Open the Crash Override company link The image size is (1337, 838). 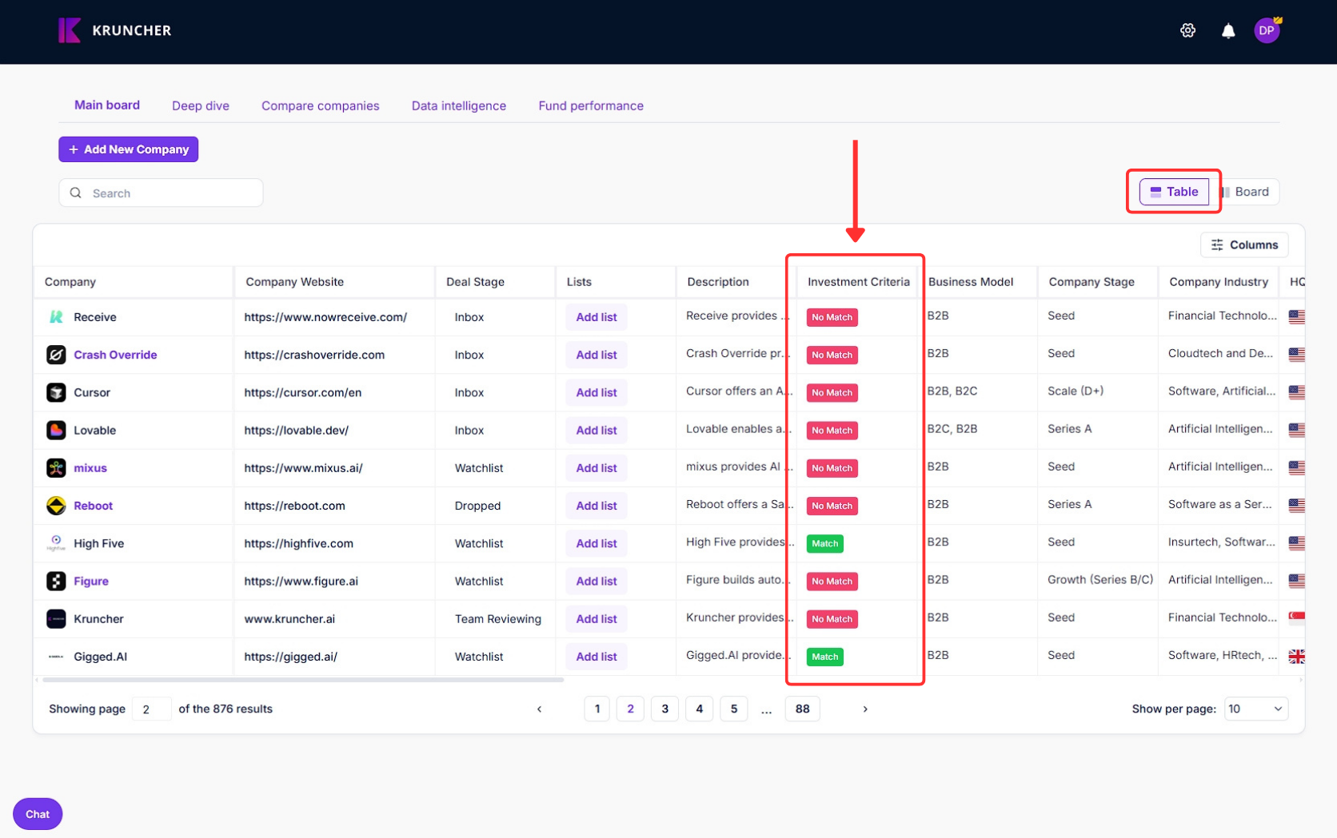[115, 355]
